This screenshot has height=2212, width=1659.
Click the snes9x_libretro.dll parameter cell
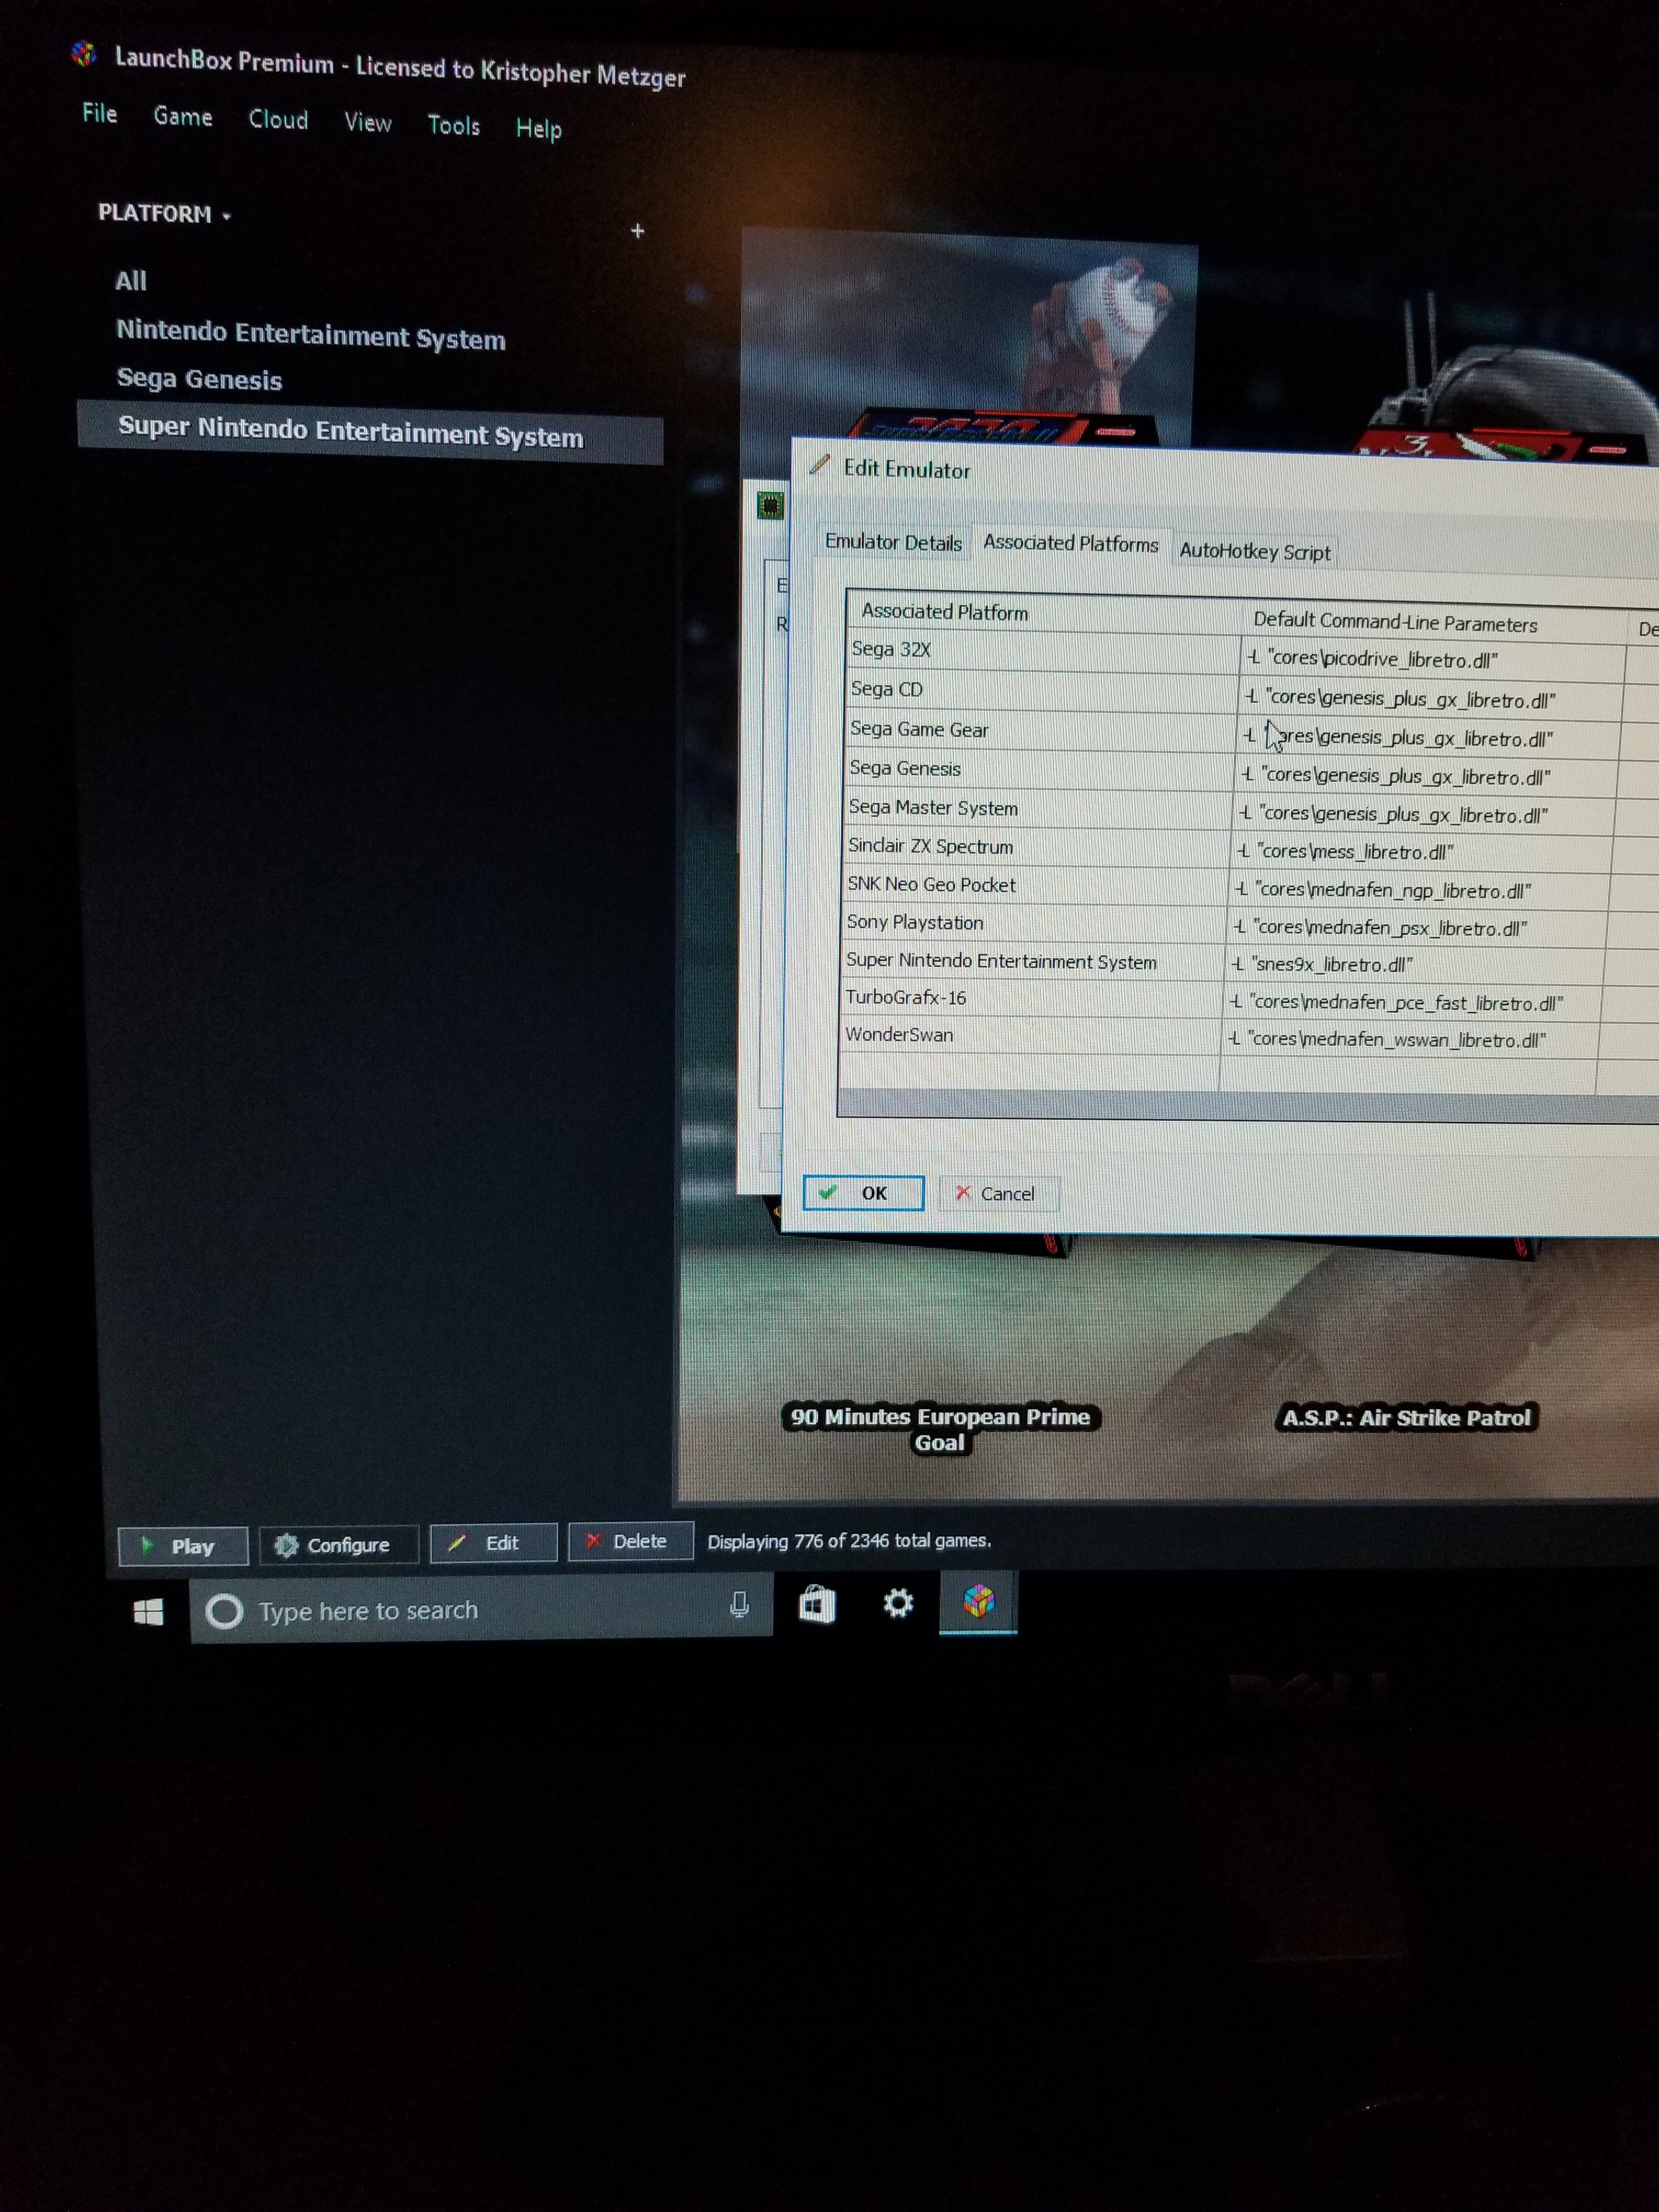pyautogui.click(x=1416, y=965)
